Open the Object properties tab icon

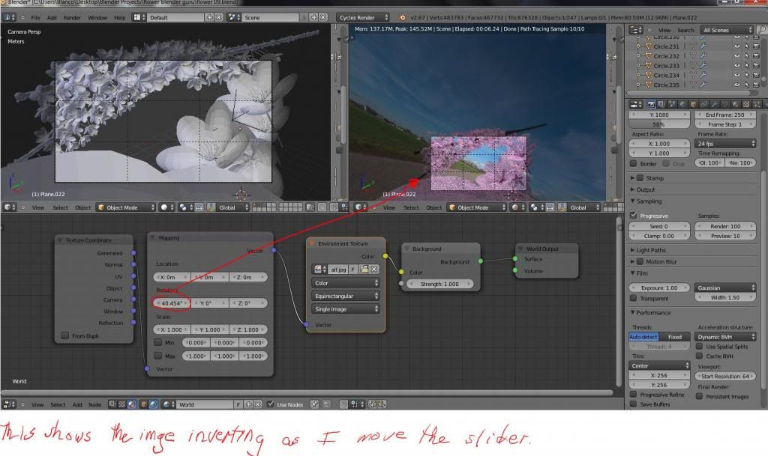(693, 104)
